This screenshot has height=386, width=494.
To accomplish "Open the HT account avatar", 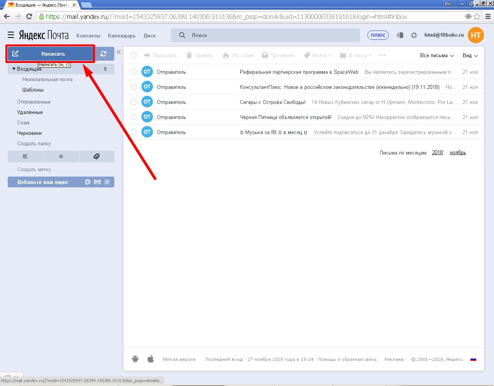I will tap(475, 35).
